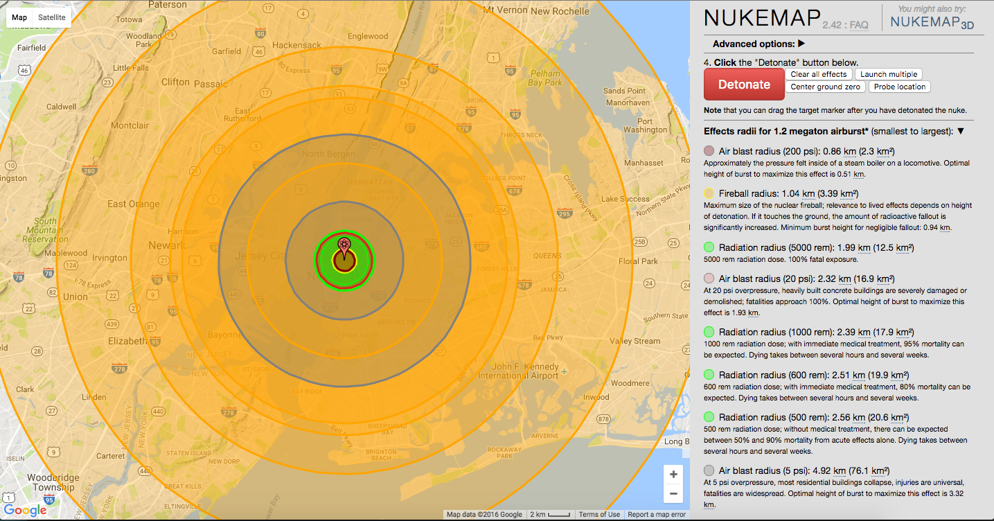Image resolution: width=994 pixels, height=521 pixels.
Task: Click the Bayonne map label
Action: (x=224, y=335)
